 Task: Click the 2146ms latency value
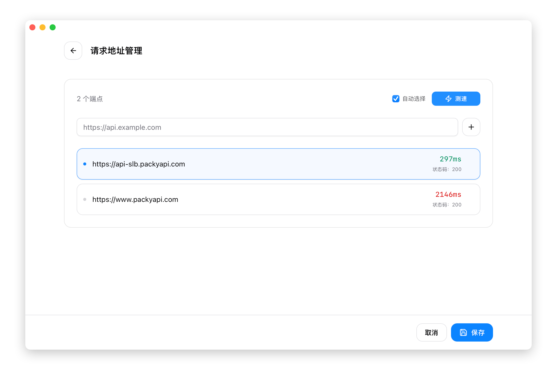point(448,194)
